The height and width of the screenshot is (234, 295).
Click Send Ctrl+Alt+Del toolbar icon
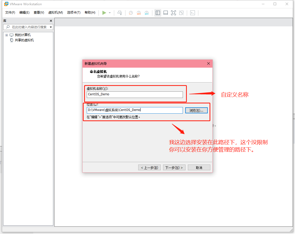click(x=120, y=13)
